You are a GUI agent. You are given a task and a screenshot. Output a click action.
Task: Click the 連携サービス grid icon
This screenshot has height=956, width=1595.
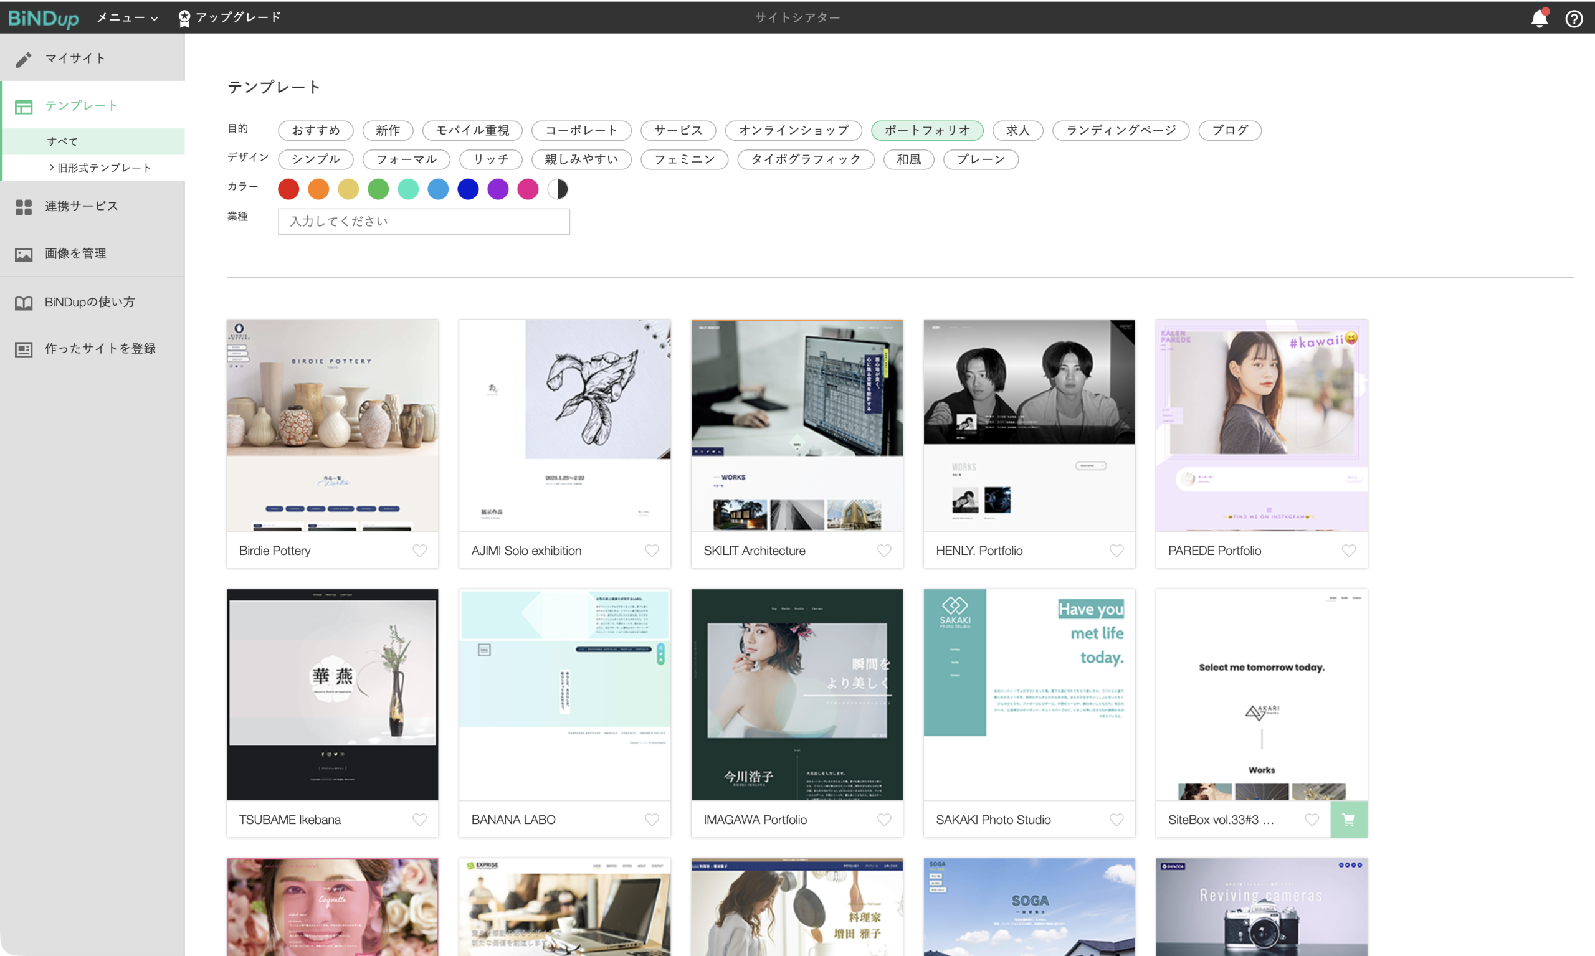[x=24, y=207]
